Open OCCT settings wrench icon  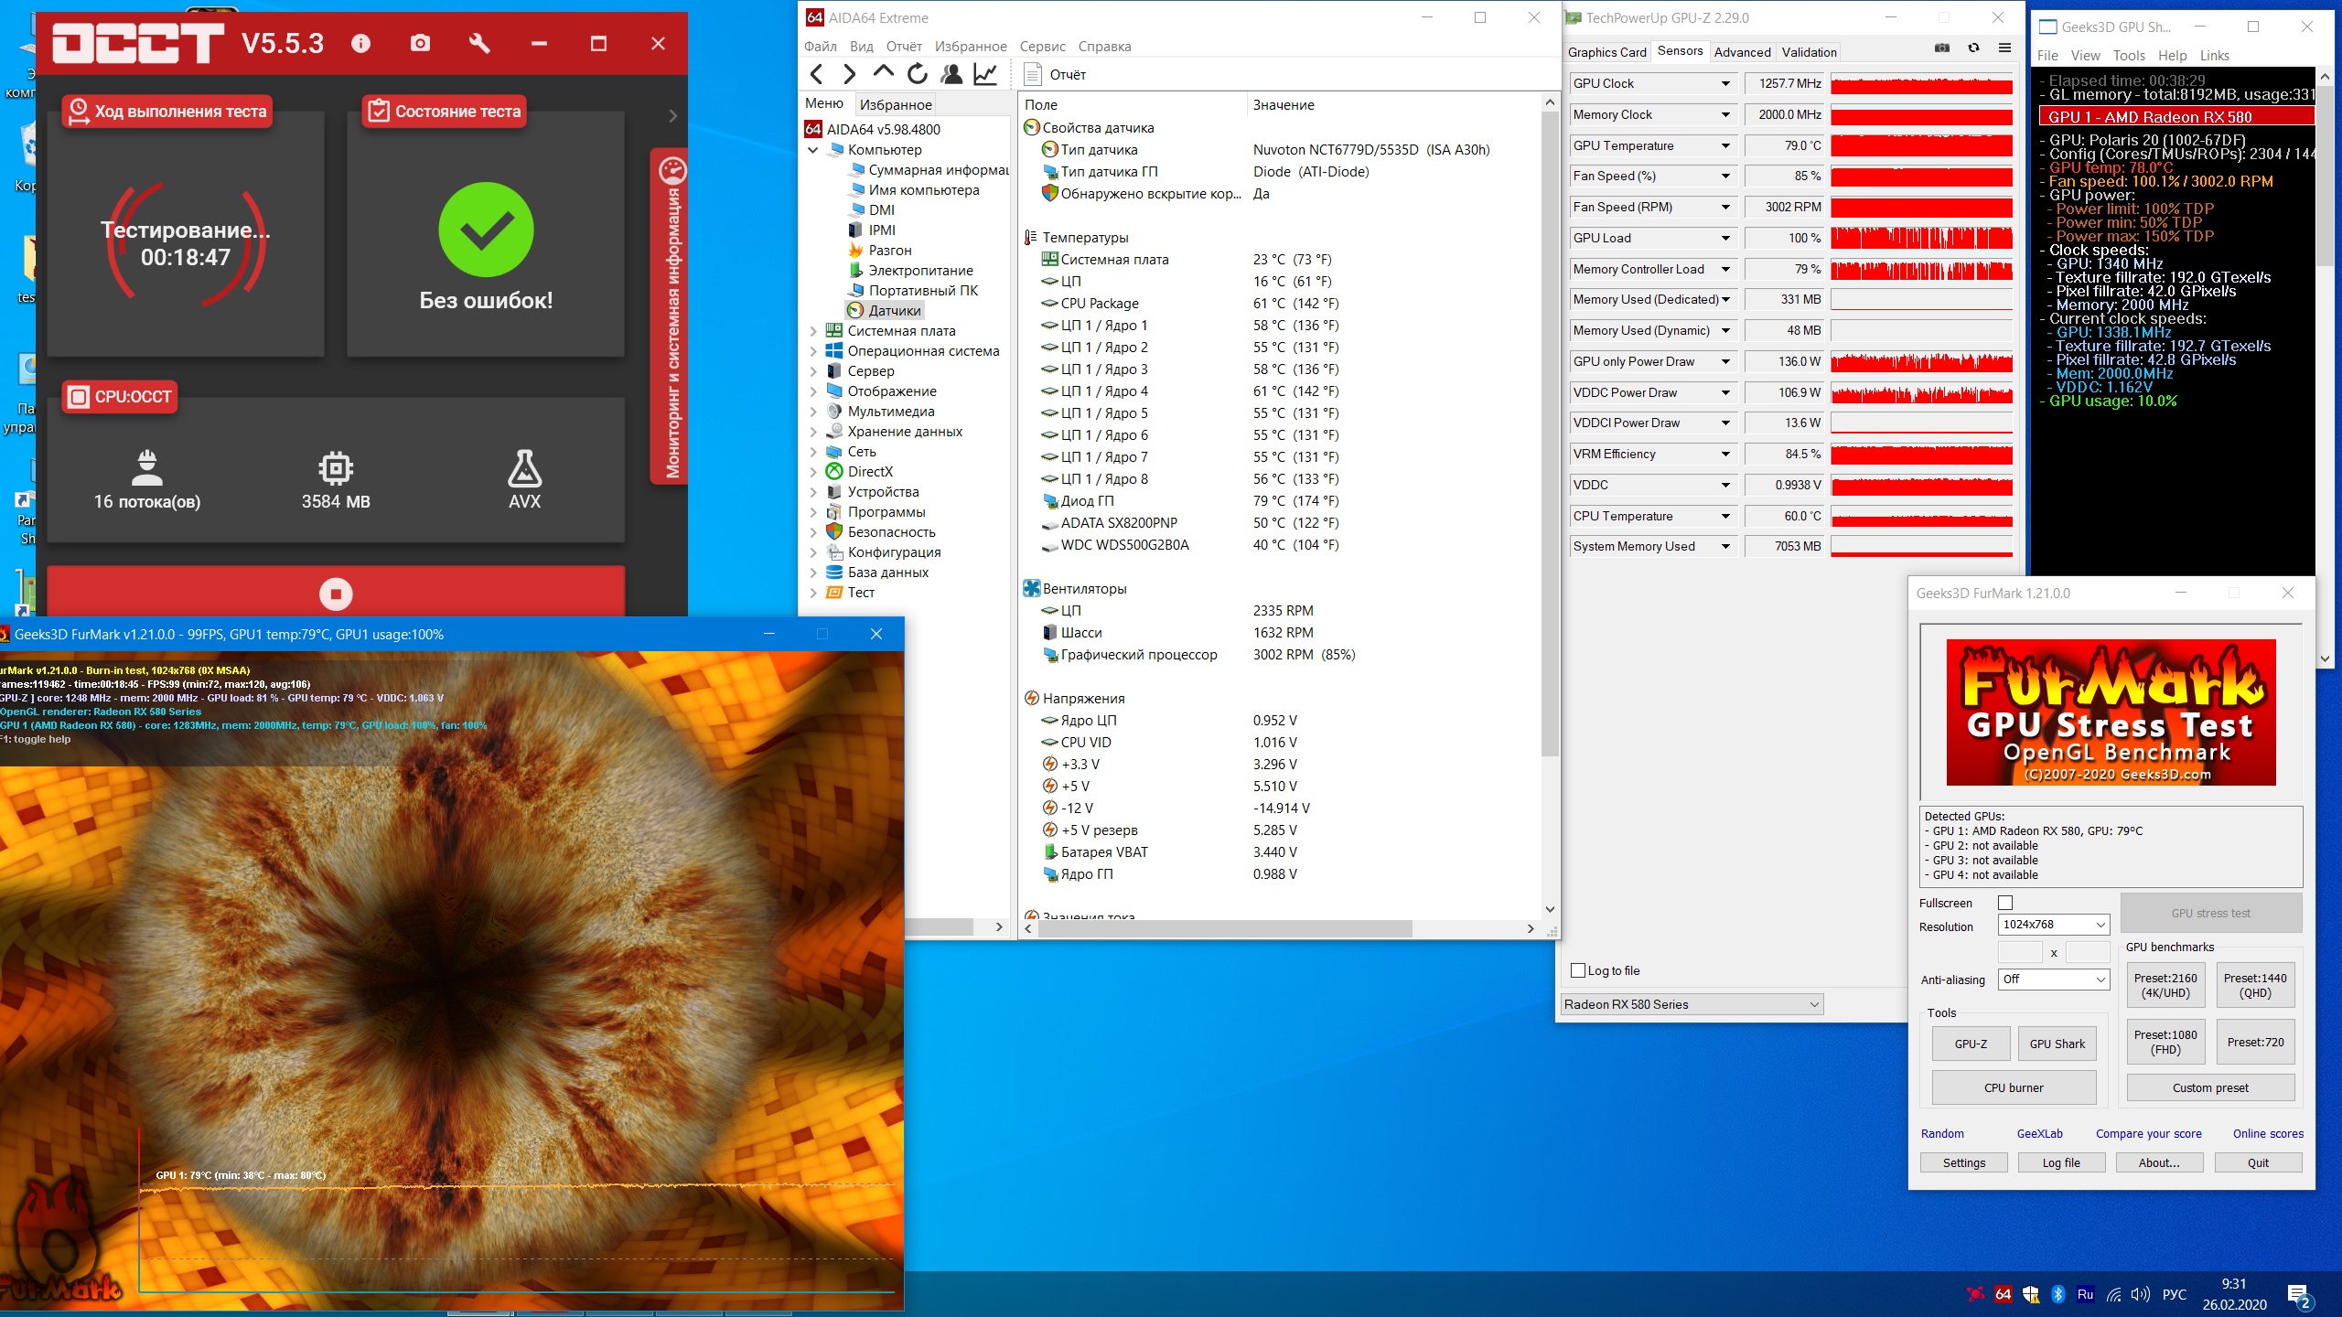479,43
